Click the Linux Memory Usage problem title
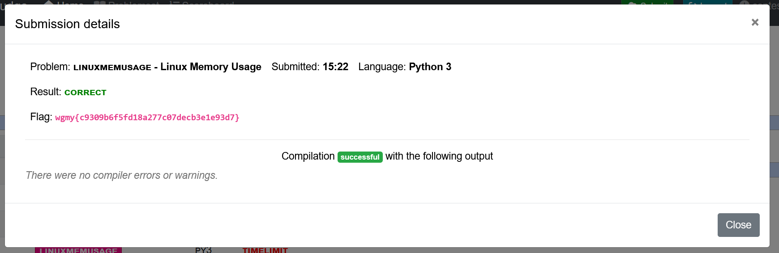779x253 pixels. pos(211,67)
